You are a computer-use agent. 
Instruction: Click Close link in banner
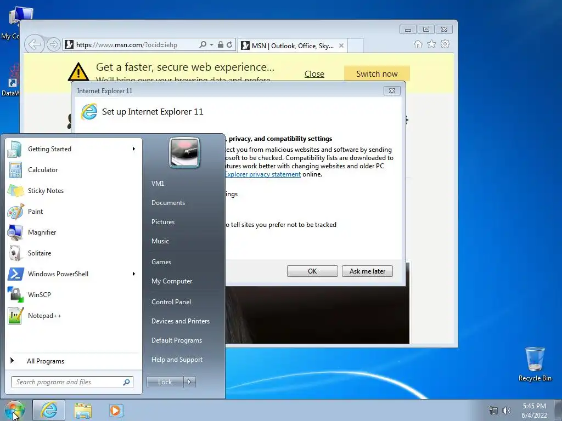pos(314,74)
